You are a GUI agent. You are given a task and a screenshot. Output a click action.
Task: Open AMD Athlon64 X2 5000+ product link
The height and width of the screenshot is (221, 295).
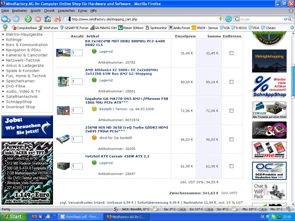pyautogui.click(x=122, y=72)
